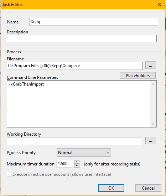Click the Name field containing Xepg
This screenshot has height=196, width=166.
(94, 22)
